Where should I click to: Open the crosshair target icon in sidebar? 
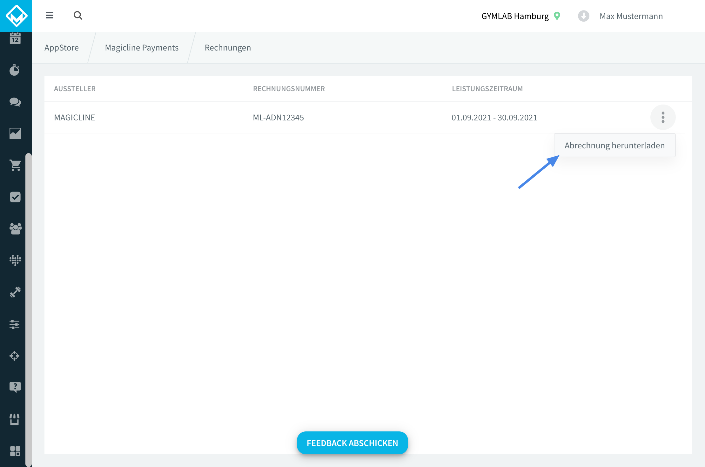tap(15, 356)
